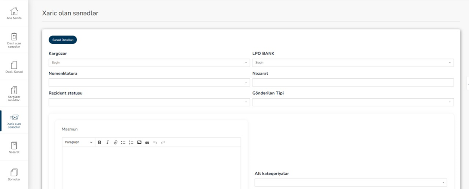469x189 pixels.
Task: Click the Nəzarət input field
Action: [353, 82]
